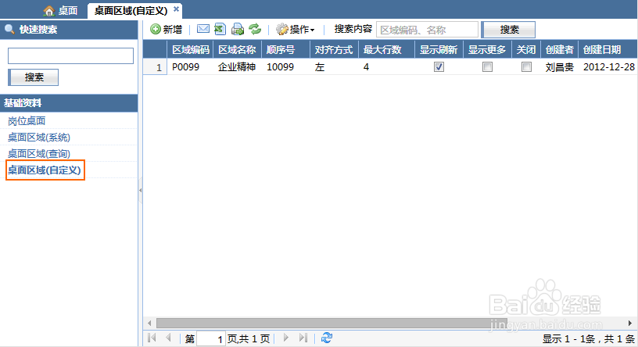Go to first page icon

point(152,338)
